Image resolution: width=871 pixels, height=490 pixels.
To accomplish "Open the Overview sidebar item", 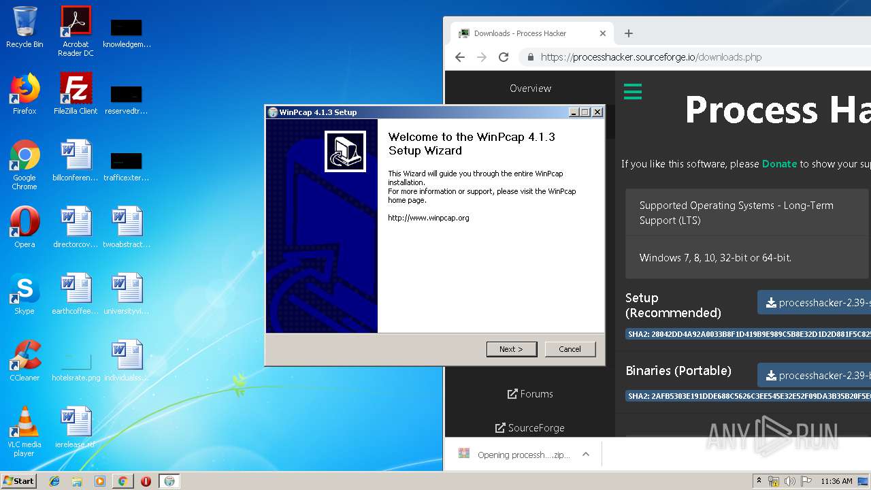I will click(530, 88).
